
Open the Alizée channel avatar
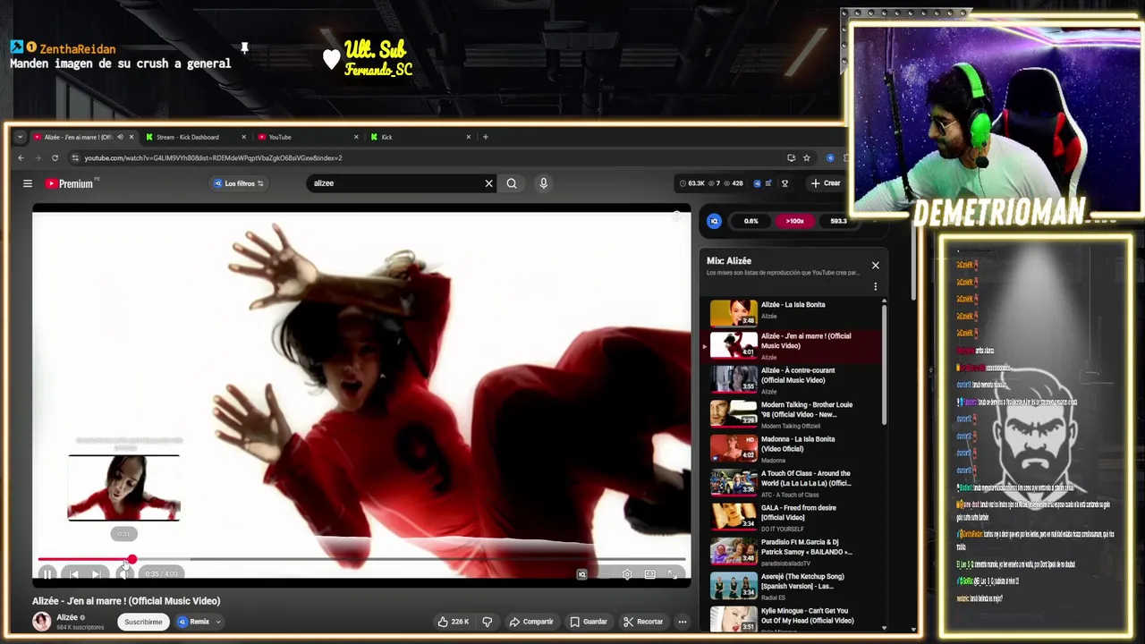pyautogui.click(x=42, y=622)
